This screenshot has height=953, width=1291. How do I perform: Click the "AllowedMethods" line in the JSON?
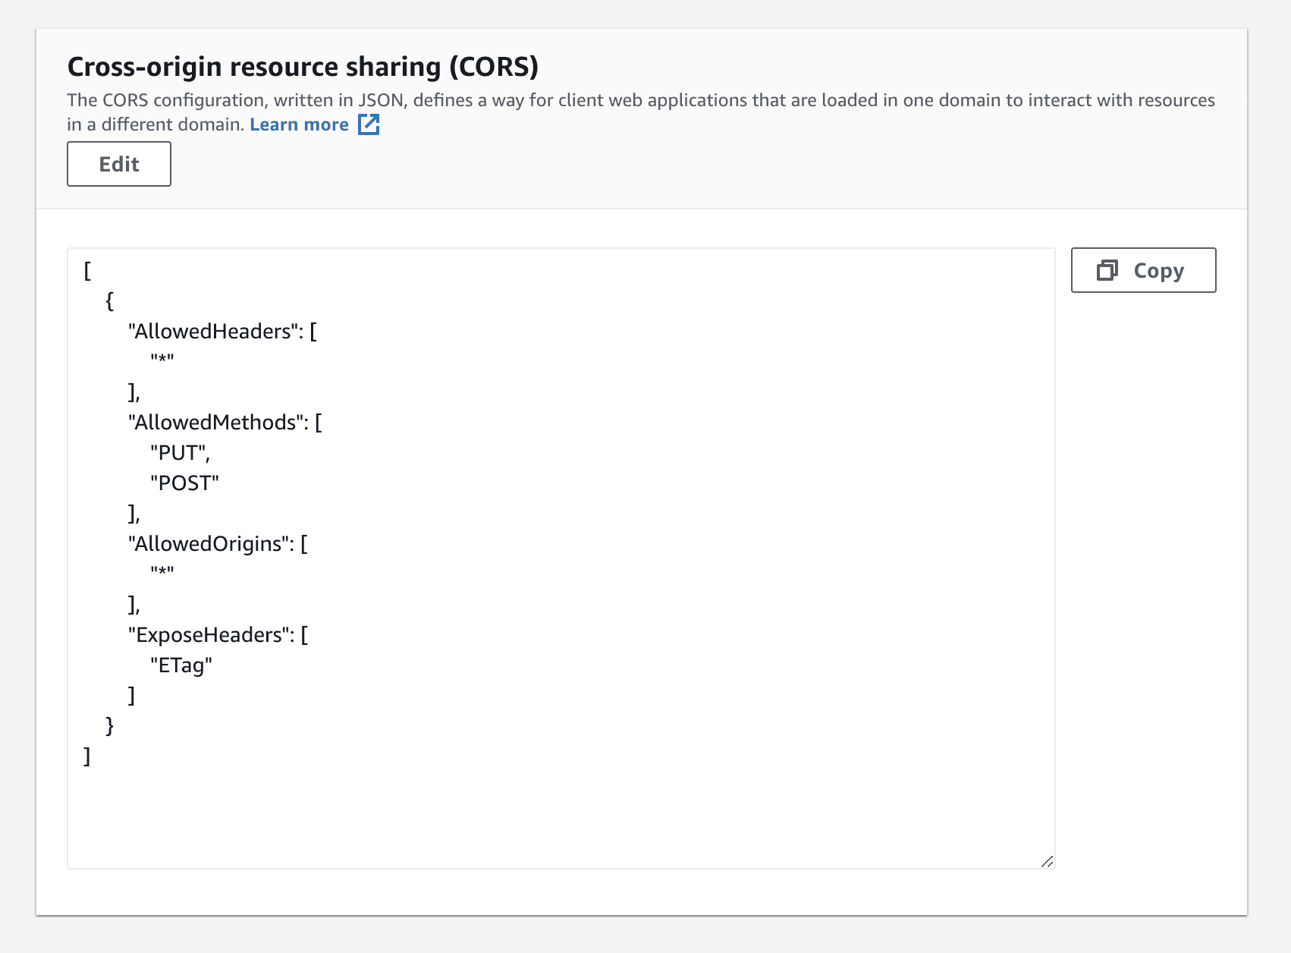[x=225, y=423]
